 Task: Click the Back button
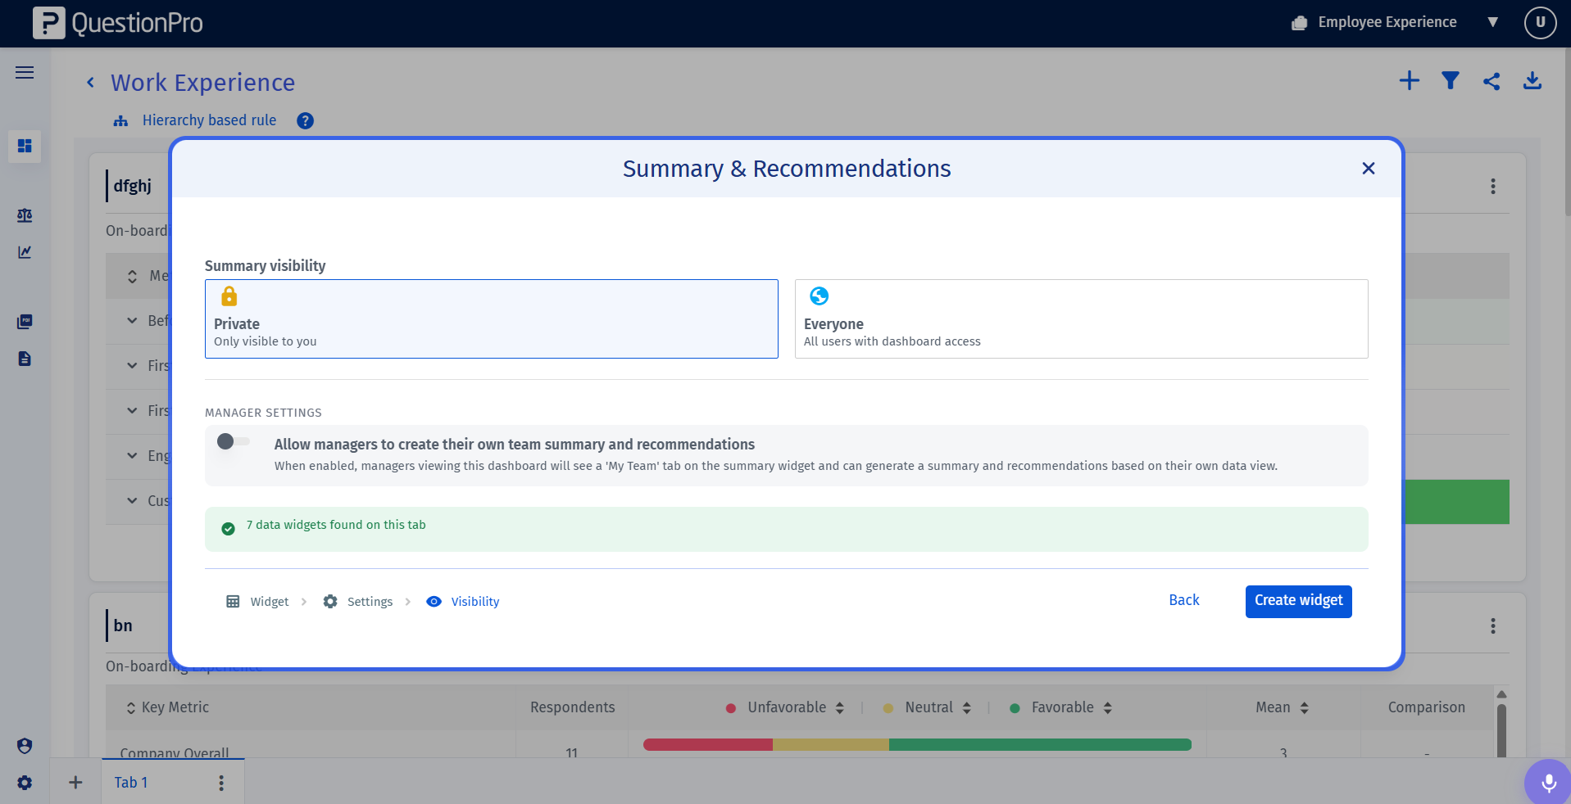(1183, 600)
